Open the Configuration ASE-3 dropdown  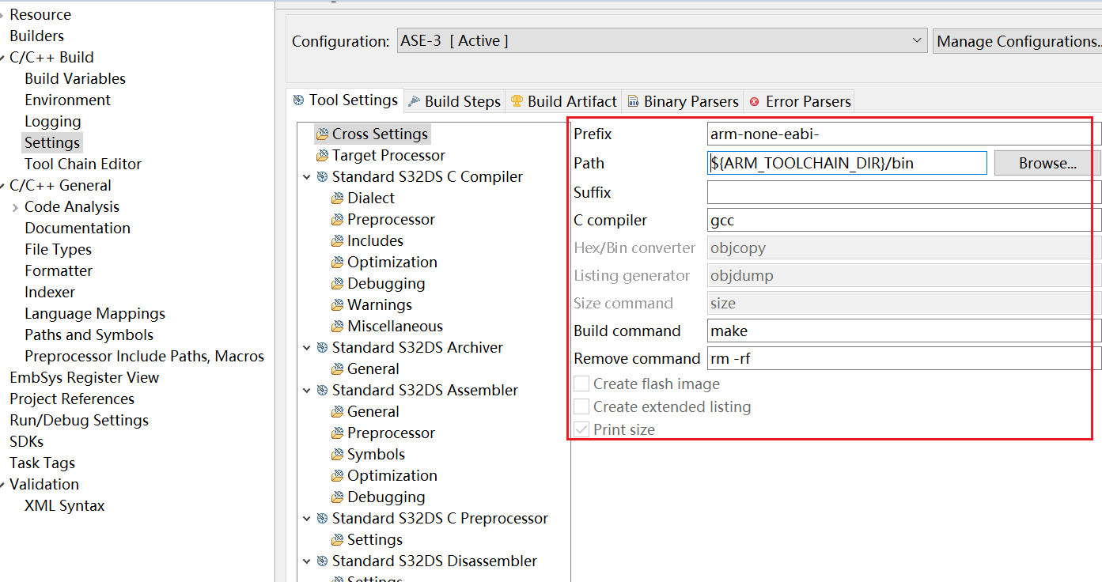(662, 40)
